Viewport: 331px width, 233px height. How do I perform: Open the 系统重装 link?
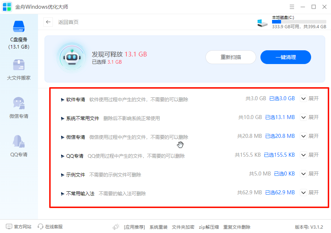(x=158, y=227)
